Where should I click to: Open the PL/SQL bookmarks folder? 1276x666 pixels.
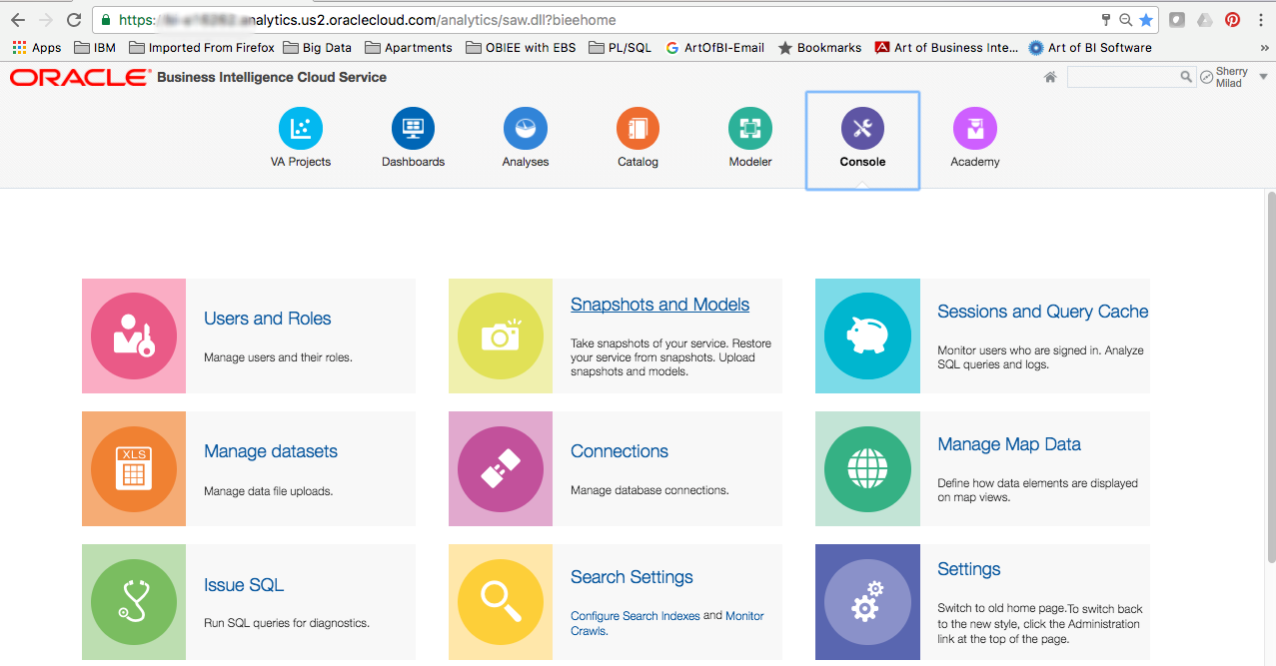622,47
